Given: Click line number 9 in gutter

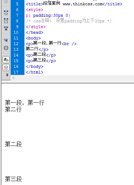Looking at the screenshot, I should [x=17, y=27].
